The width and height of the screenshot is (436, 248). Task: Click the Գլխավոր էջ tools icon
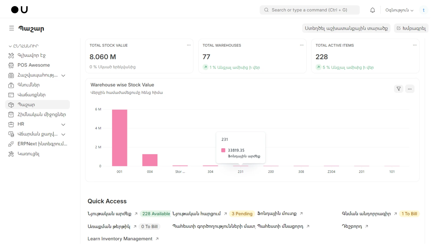point(11,55)
